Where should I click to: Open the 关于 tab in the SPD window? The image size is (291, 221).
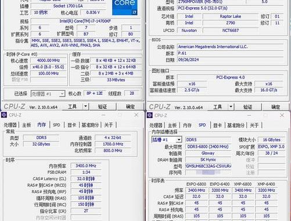pos(254,125)
